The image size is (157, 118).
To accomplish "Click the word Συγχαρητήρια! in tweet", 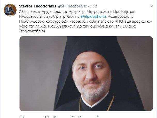I will [x=32, y=31].
